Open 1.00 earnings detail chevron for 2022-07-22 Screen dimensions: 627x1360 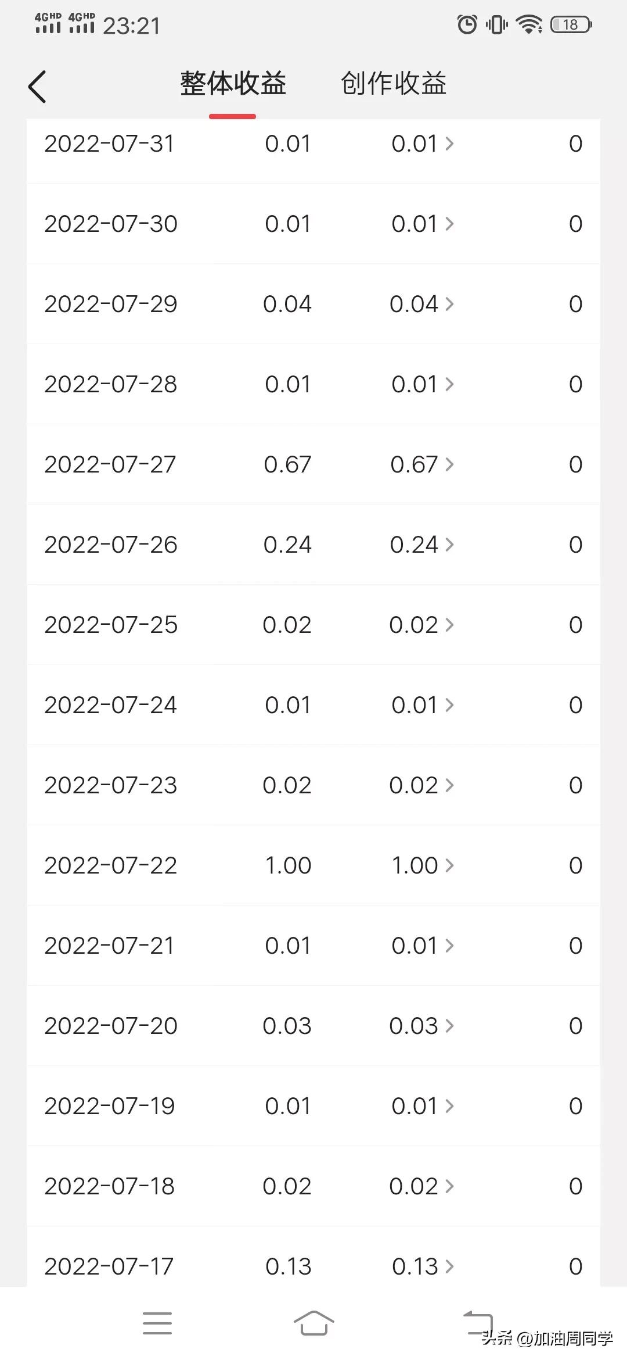click(449, 865)
